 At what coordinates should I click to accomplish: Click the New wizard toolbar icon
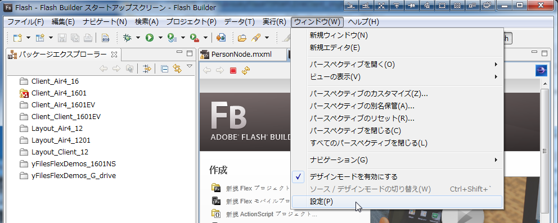click(x=17, y=38)
